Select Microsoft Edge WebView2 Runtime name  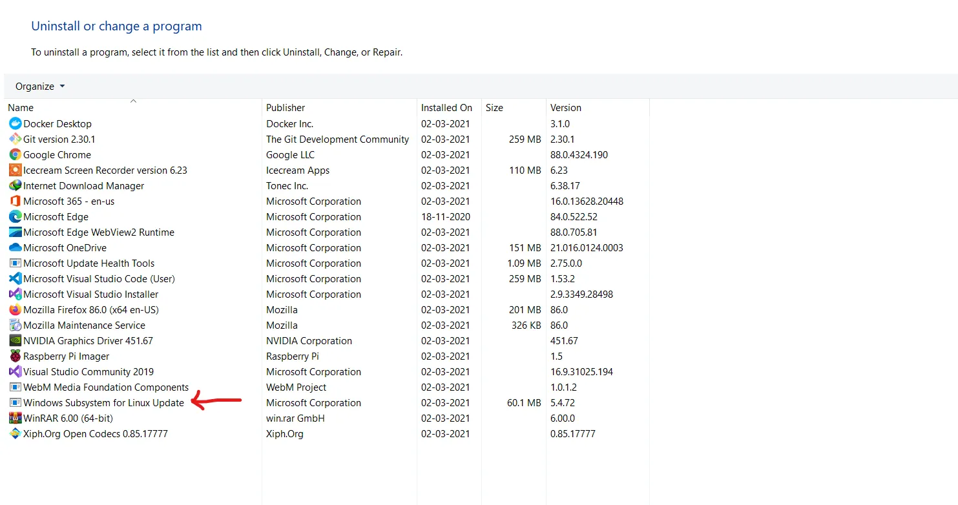point(99,232)
